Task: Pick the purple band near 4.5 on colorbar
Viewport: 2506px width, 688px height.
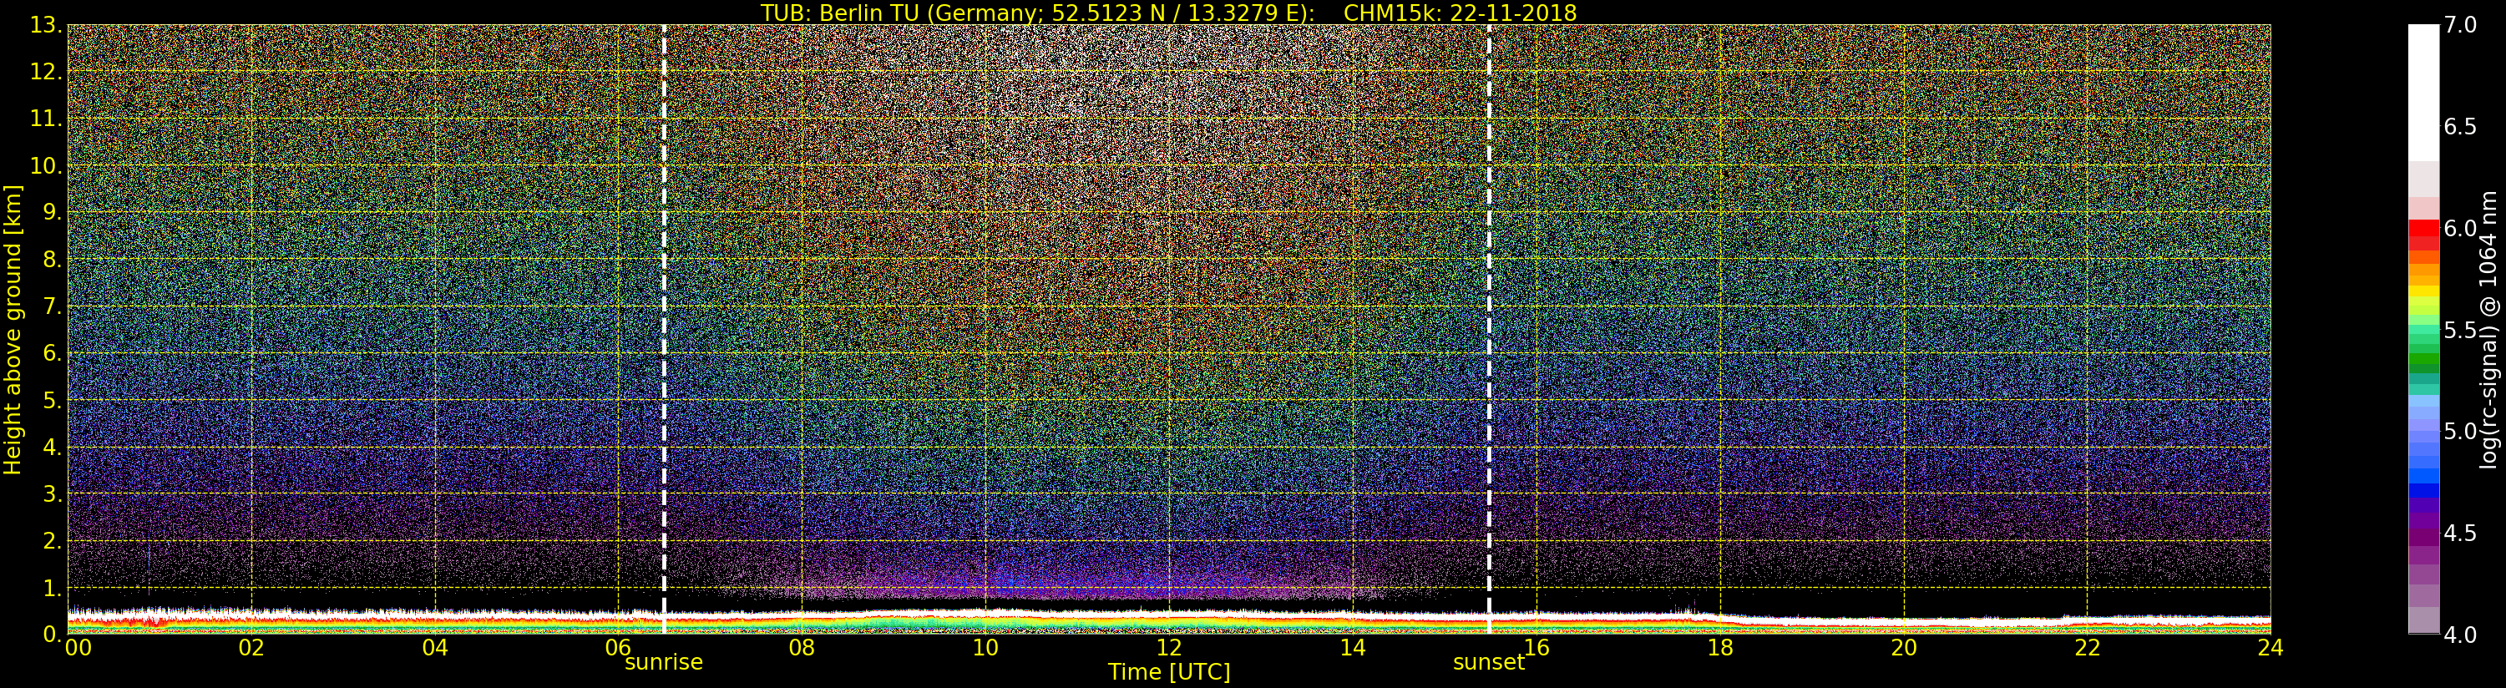Action: coord(2422,534)
